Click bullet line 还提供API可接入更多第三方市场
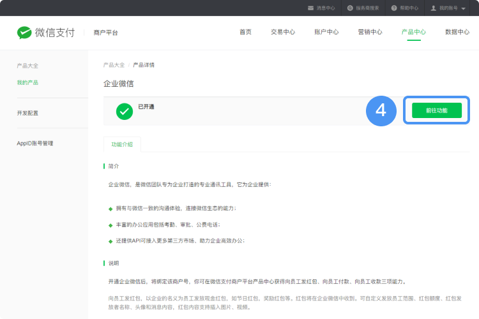The image size is (479, 319). point(180,241)
